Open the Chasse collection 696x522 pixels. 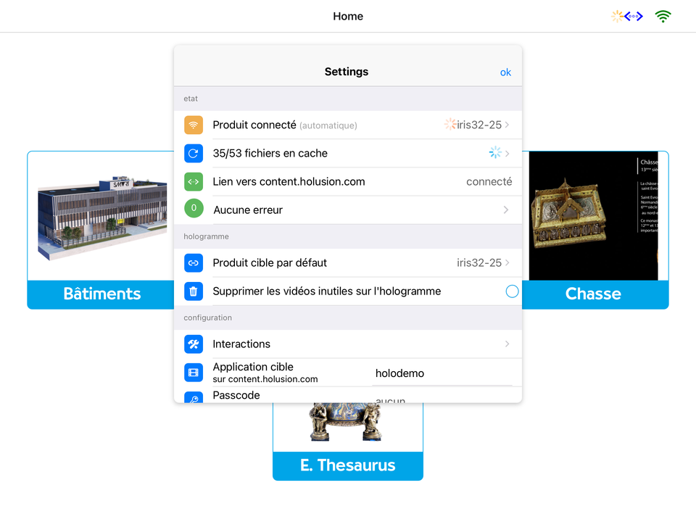[x=593, y=294]
